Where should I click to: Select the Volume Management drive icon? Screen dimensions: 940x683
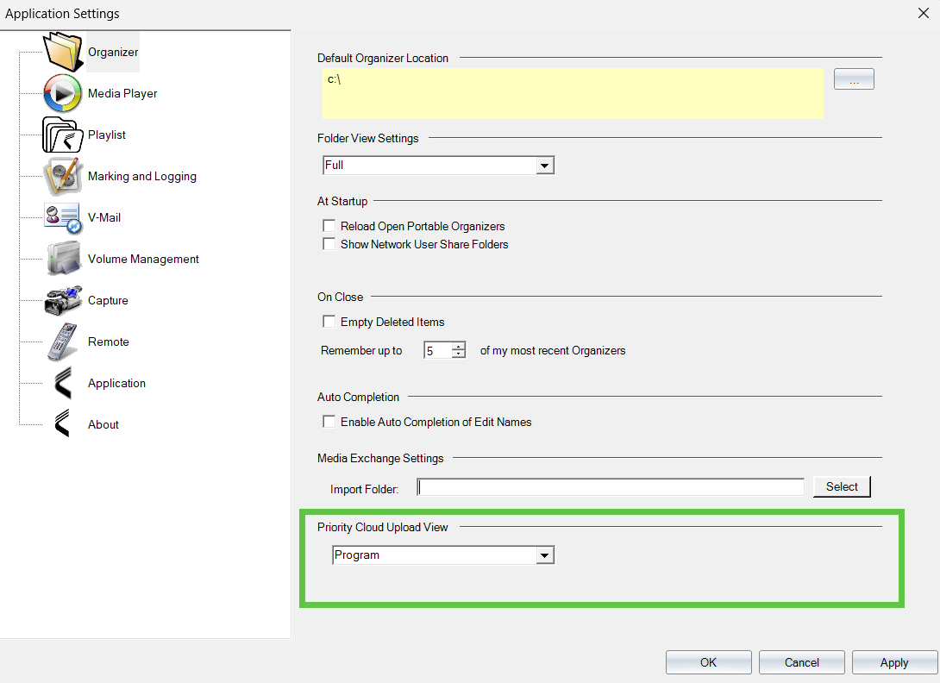64,259
